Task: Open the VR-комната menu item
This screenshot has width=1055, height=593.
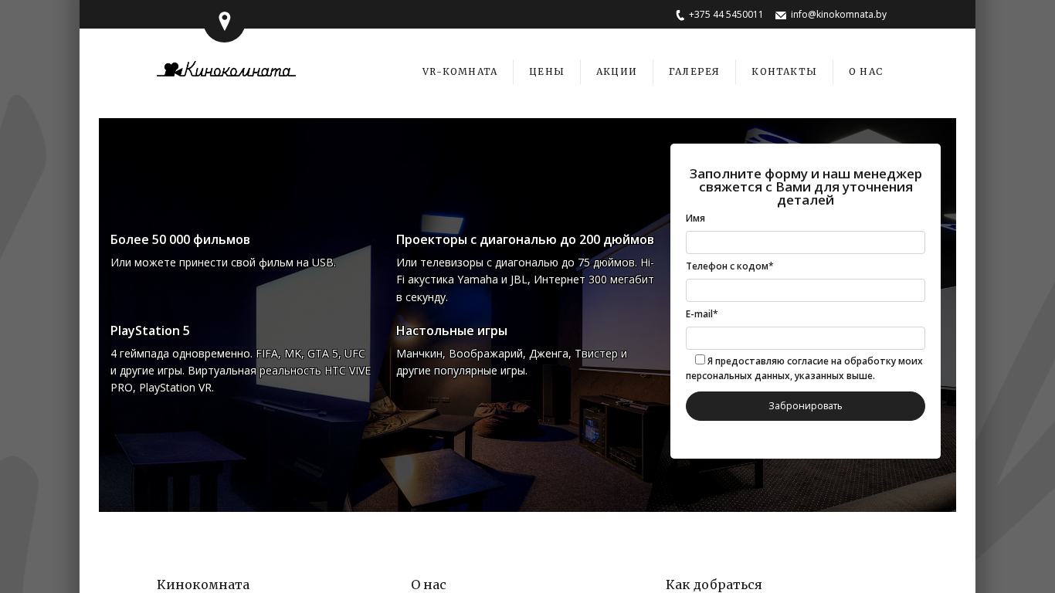Action: coord(460,72)
